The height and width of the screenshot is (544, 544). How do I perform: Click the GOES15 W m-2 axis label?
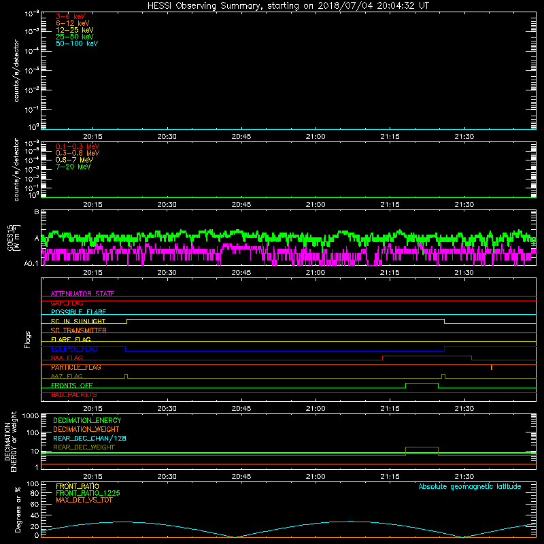click(x=14, y=238)
